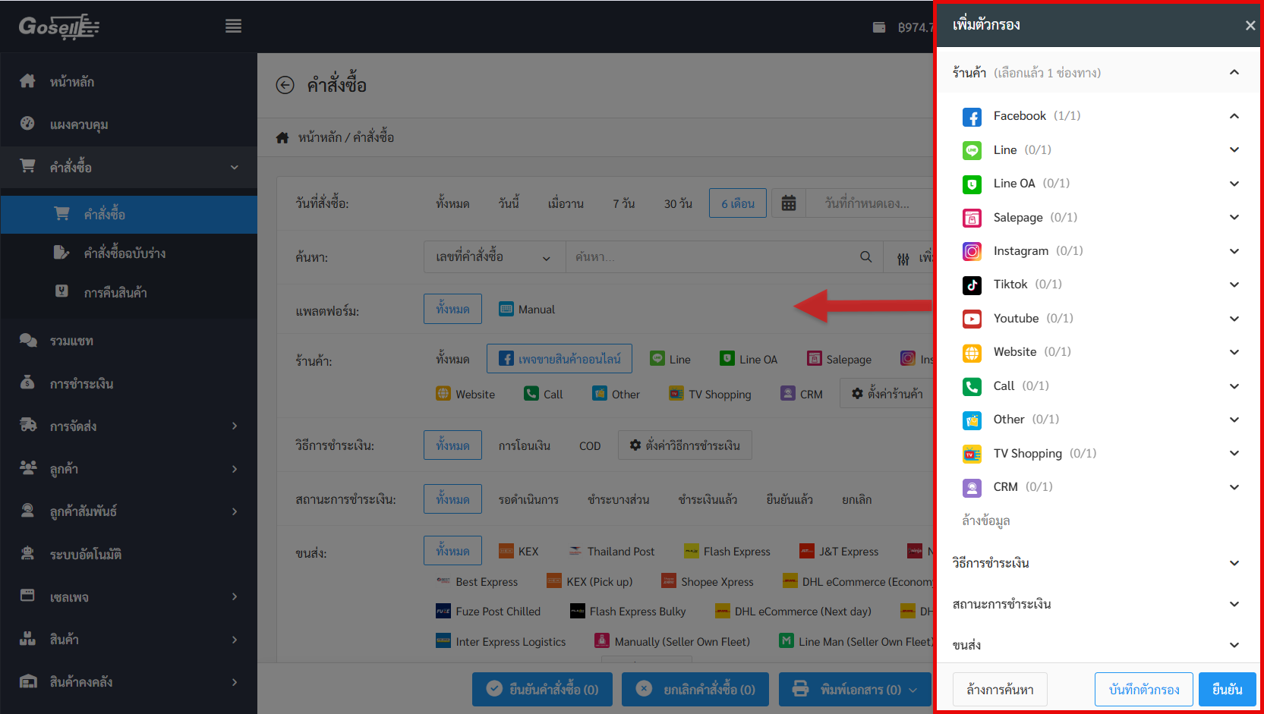Screen dimensions: 1264x714
Task: Open the calendar date picker icon
Action: click(789, 203)
